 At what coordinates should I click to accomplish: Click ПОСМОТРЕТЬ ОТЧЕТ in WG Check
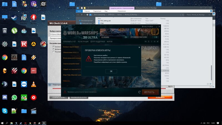[79, 97]
